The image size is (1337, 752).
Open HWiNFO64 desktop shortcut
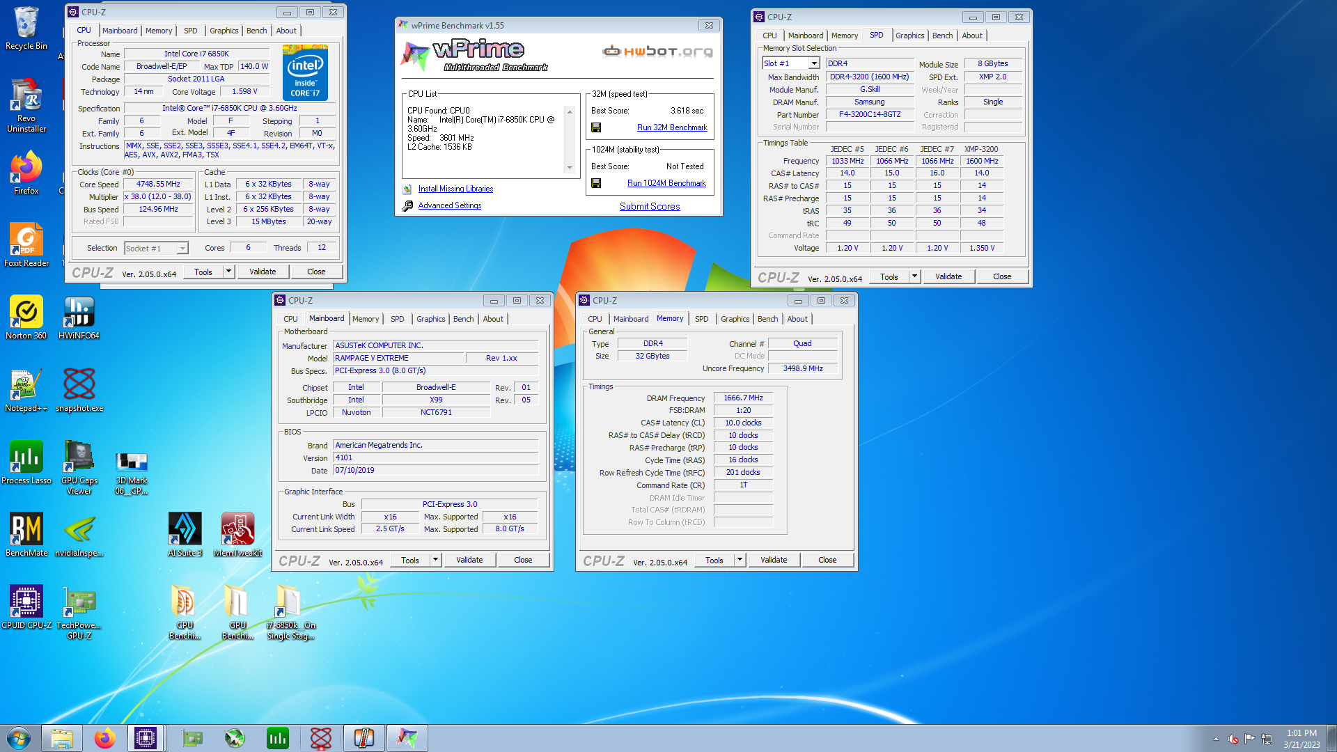(x=79, y=318)
